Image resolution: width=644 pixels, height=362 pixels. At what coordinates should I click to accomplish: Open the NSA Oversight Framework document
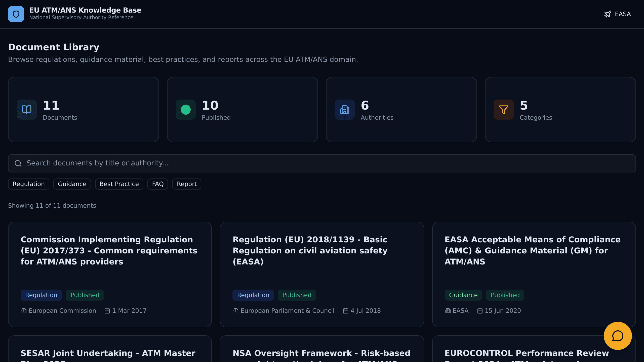pyautogui.click(x=322, y=349)
